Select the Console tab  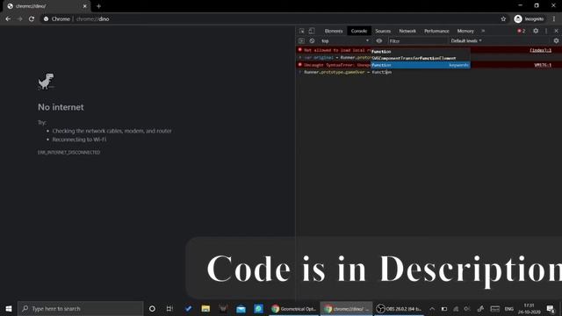click(359, 32)
